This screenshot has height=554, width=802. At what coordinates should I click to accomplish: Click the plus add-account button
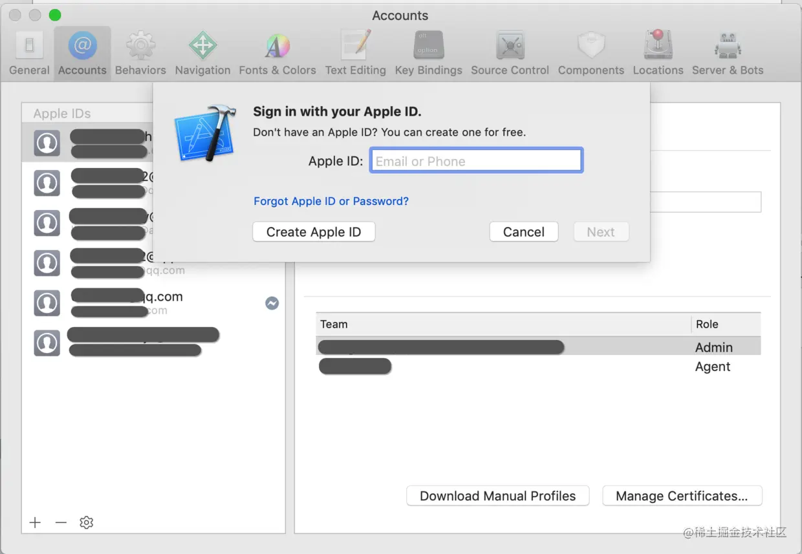(36, 522)
